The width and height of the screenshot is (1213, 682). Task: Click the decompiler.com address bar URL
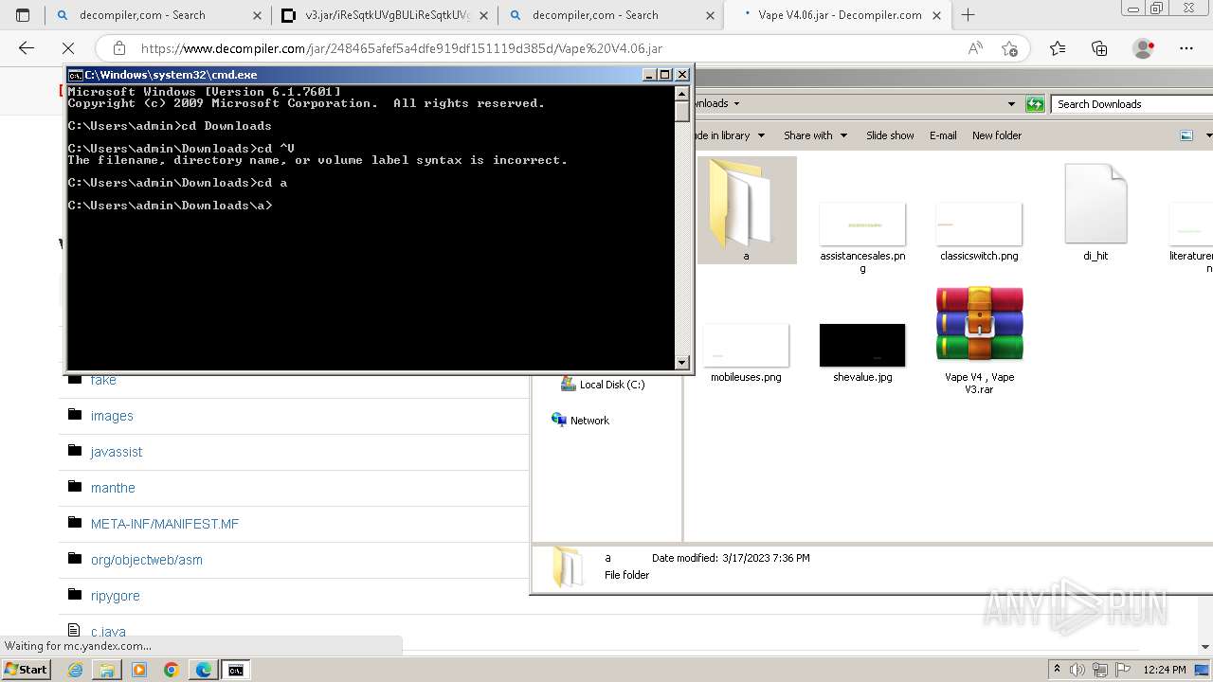point(402,48)
